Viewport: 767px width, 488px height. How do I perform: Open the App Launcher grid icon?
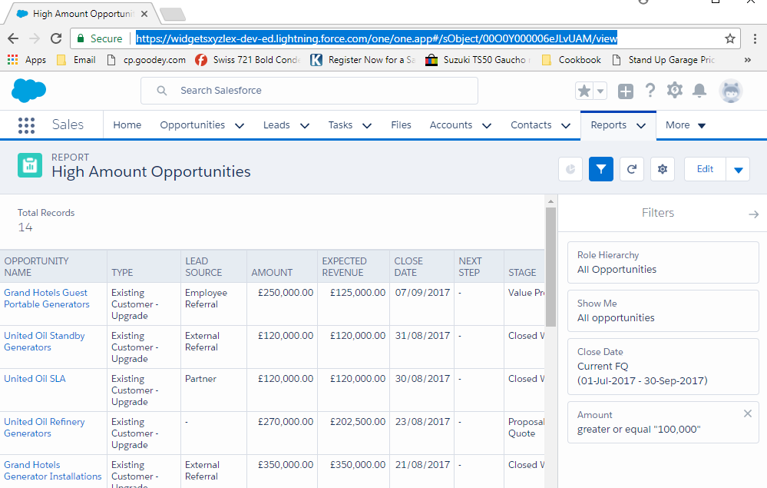tap(26, 125)
